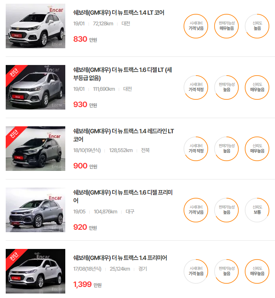This screenshot has width=275, height=298.
Task: Open the gray Trax 1.6 diesel Premier photo
Action: pos(35,210)
